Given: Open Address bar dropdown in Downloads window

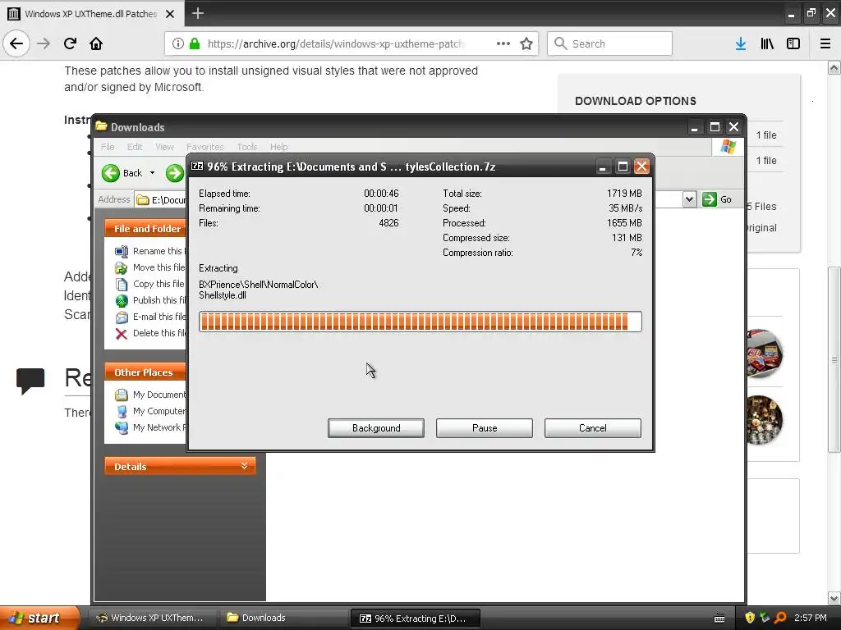Looking at the screenshot, I should (x=689, y=199).
